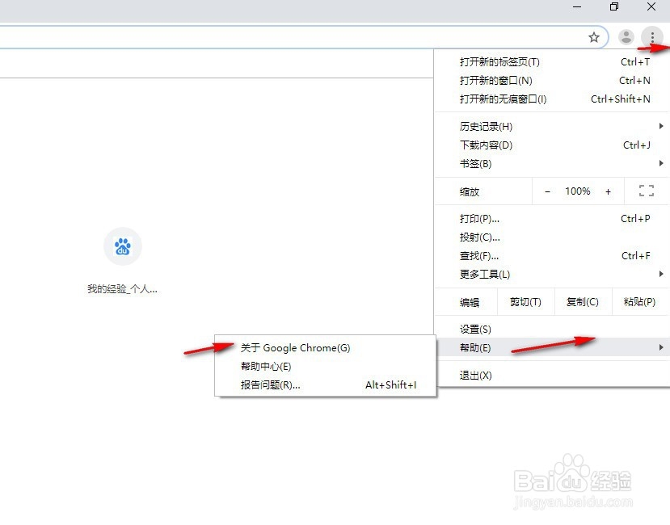Viewport: 670px width, 525px height.
Task: Open the Baidu paw shortcut thumbnail
Action: coord(123,246)
